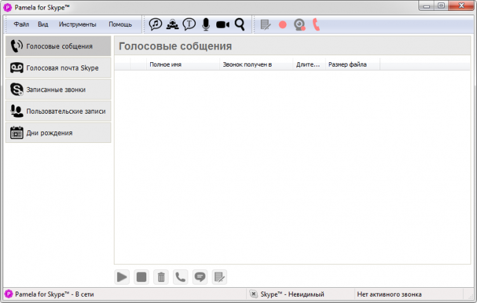Viewport: 477px width, 303px height.
Task: Click the microphone icon in toolbar
Action: pos(206,24)
